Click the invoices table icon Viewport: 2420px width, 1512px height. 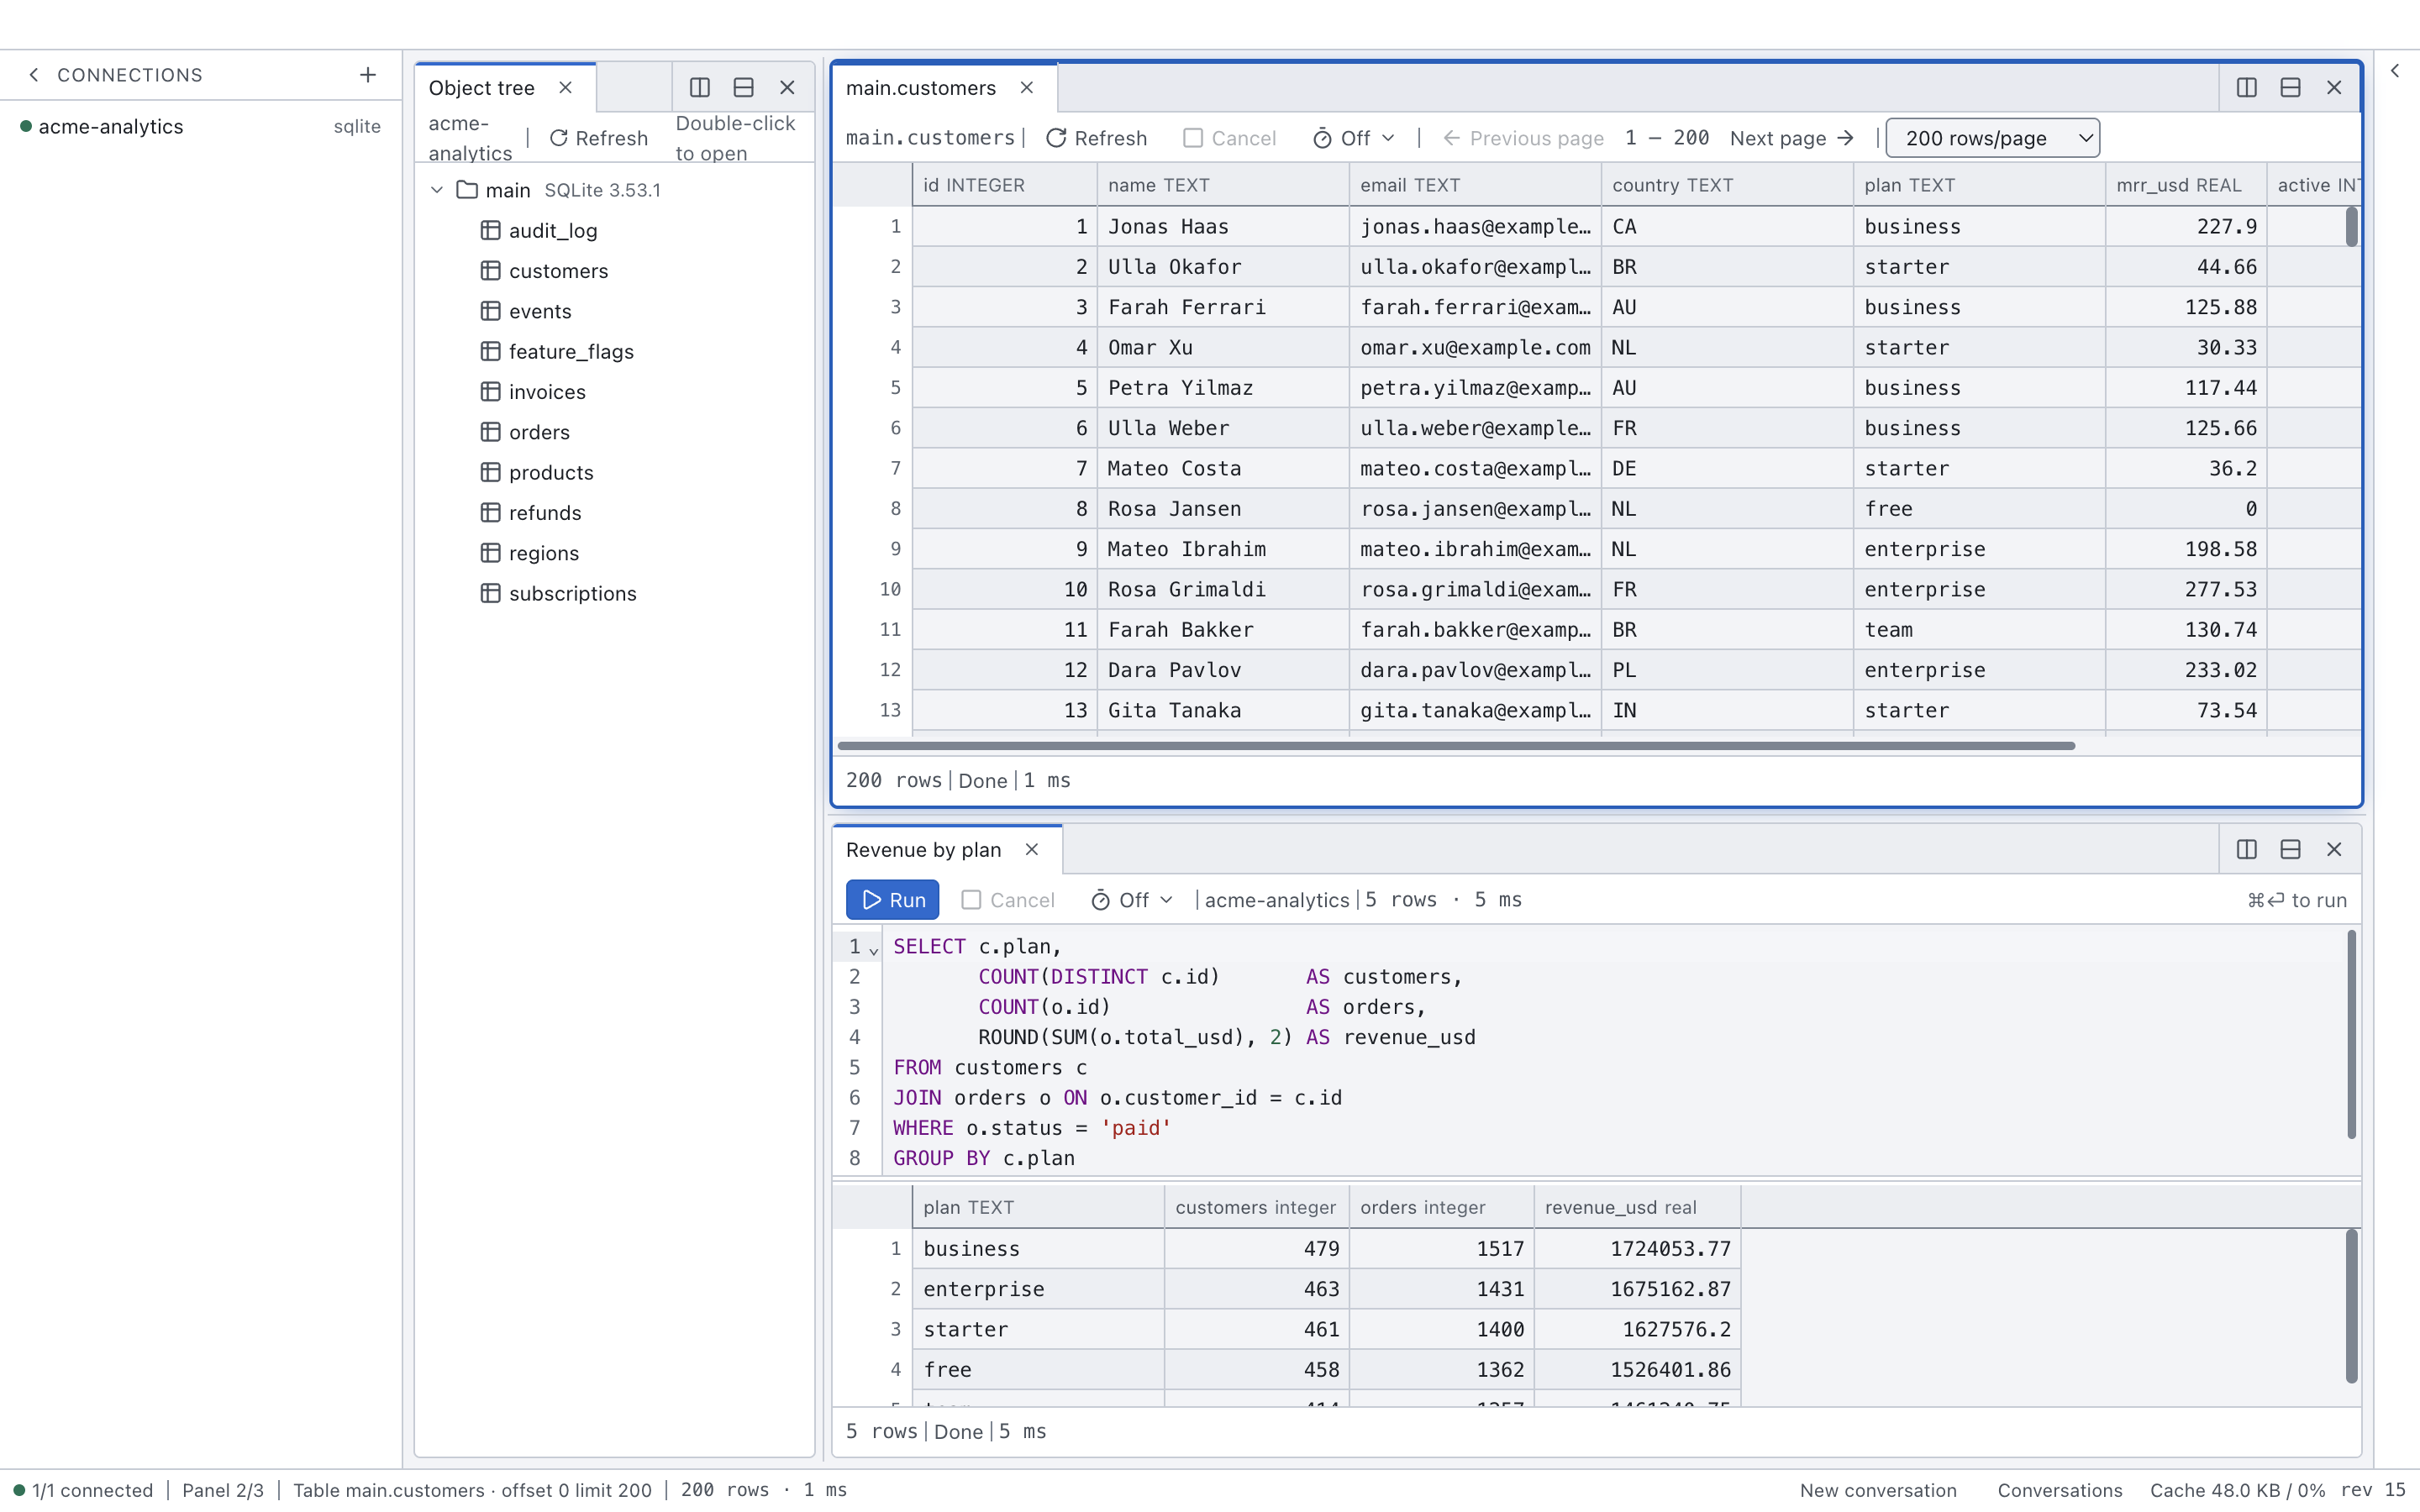click(x=491, y=392)
